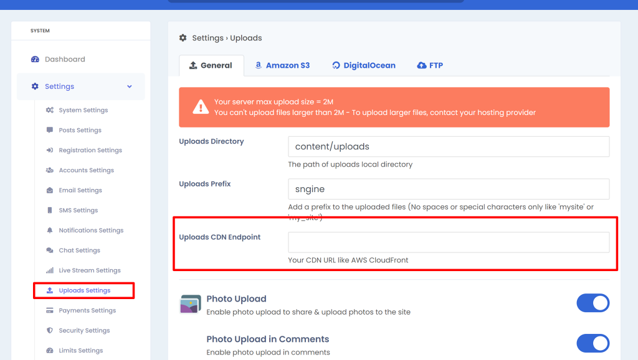Toggle the Photo Upload switch
The height and width of the screenshot is (360, 638).
[593, 303]
